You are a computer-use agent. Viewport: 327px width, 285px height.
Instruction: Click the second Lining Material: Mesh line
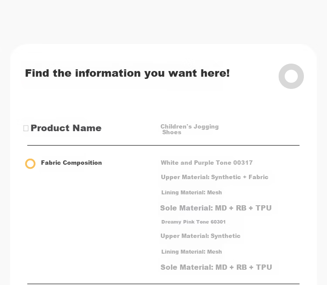[191, 251]
